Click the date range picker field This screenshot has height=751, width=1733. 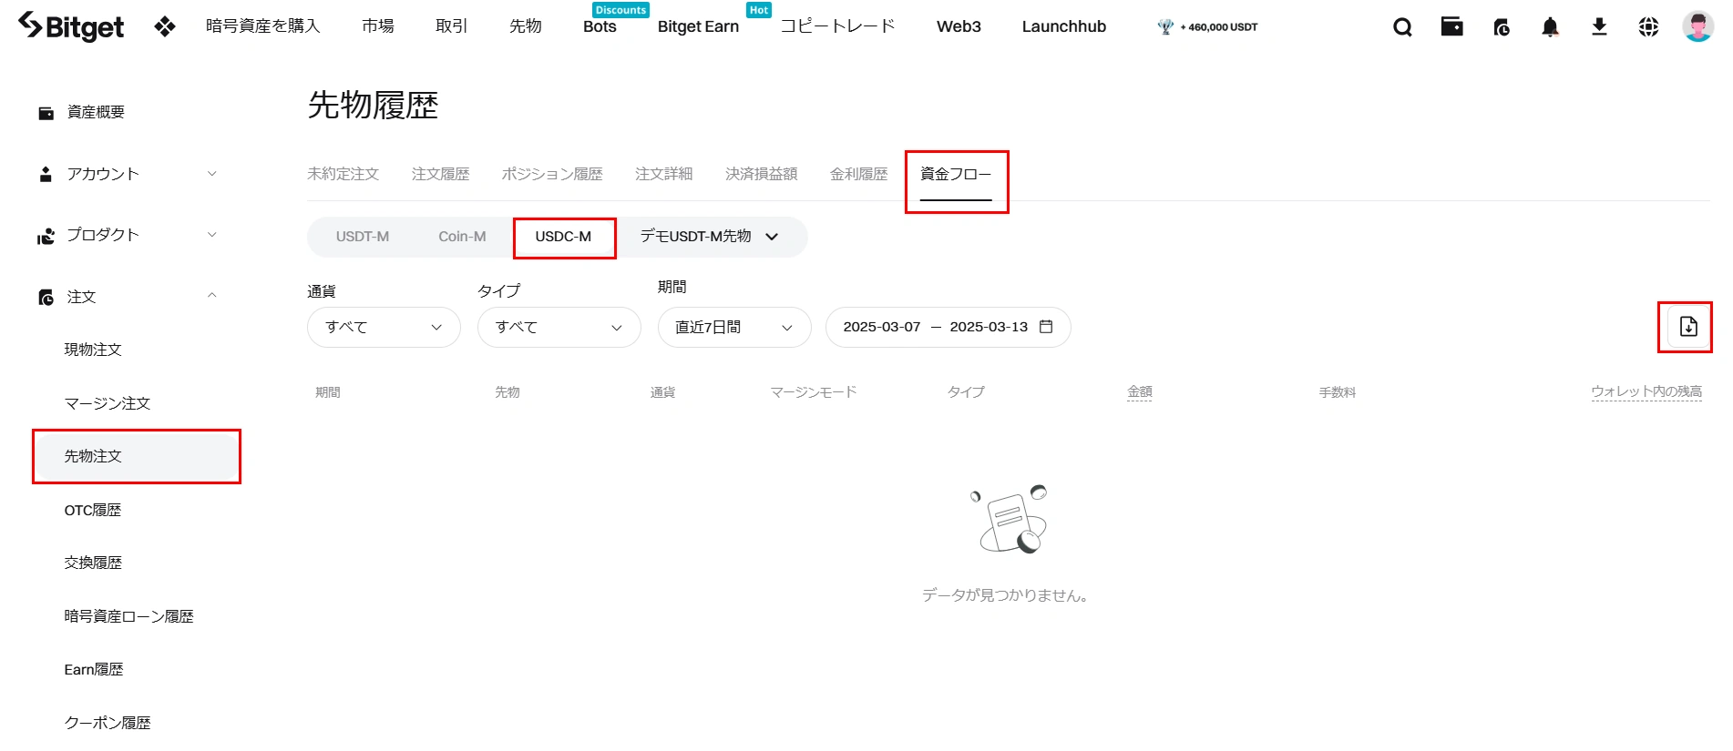[948, 327]
